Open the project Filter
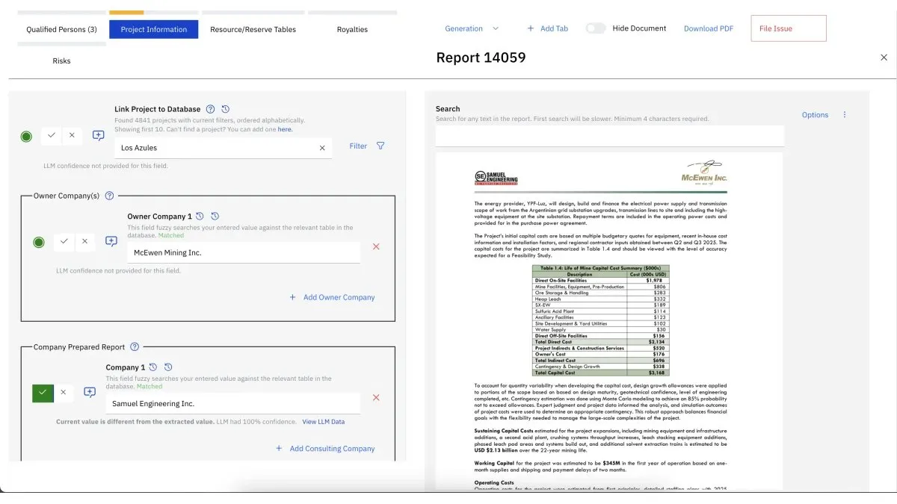 358,146
